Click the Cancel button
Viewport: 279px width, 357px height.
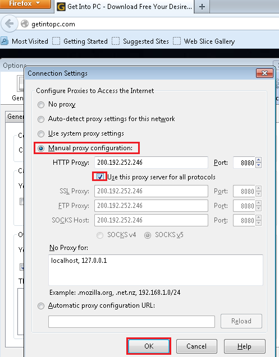196,346
